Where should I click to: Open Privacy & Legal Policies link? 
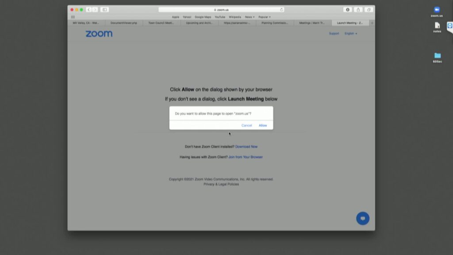[221, 184]
